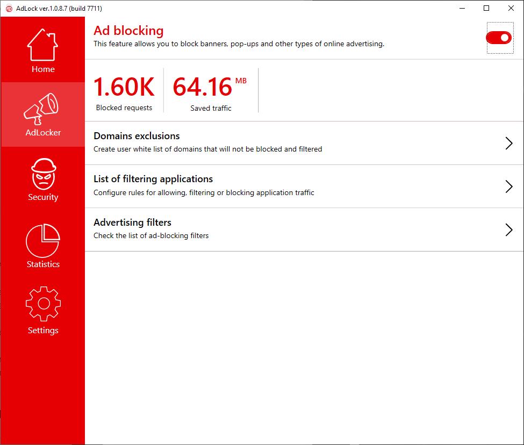Click the Statistics label in the sidebar
Viewport: 524px width, 445px height.
click(x=43, y=264)
